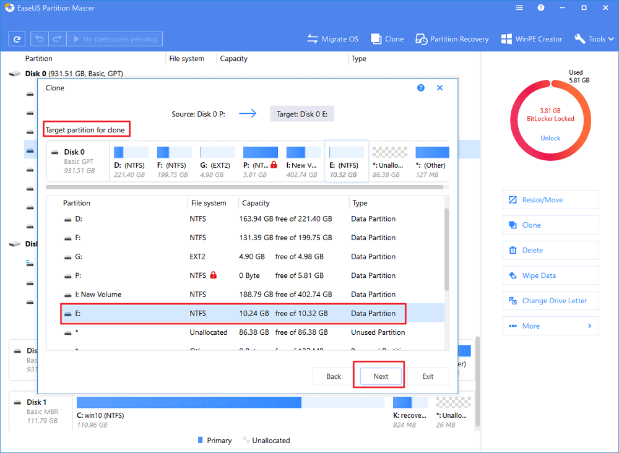Select the I: New Volume row in the dialog list

pyautogui.click(x=245, y=295)
